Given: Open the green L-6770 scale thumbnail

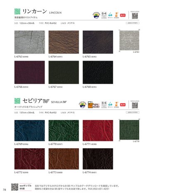Looking at the screenshot, I should pyautogui.click(x=129, y=130).
